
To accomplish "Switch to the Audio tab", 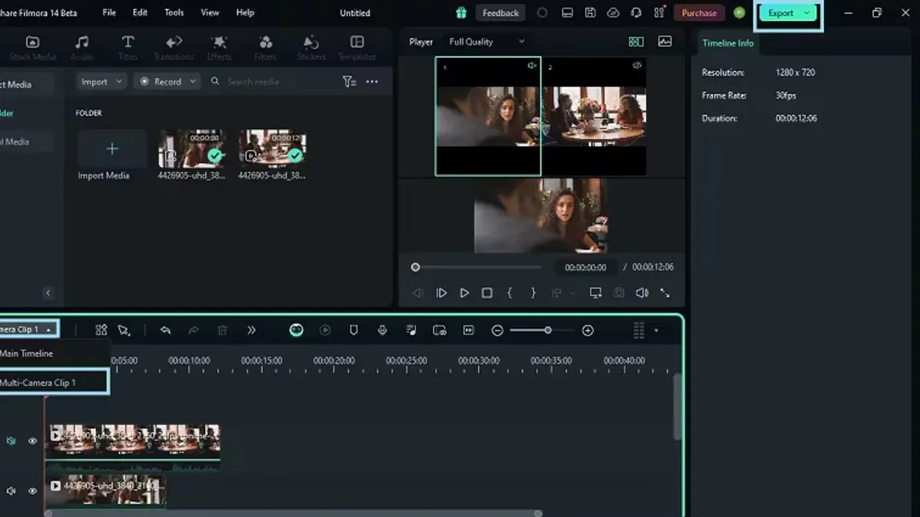I will pos(82,47).
